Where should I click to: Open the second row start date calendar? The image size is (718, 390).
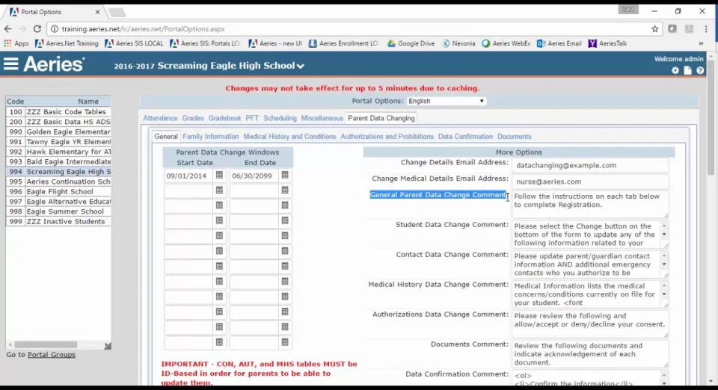click(219, 191)
